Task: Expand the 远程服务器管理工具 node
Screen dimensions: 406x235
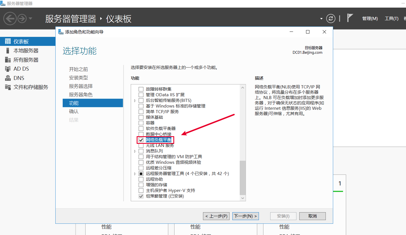Action: coord(135,174)
